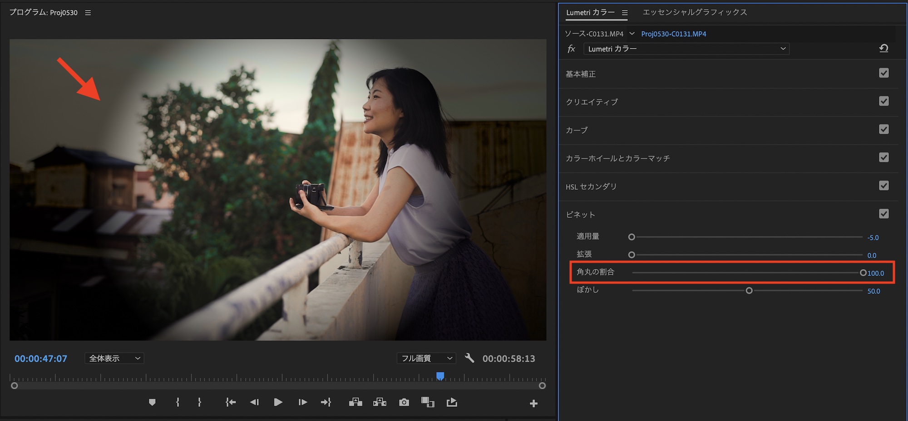
Task: Click the Lift edit icon
Action: tap(355, 402)
